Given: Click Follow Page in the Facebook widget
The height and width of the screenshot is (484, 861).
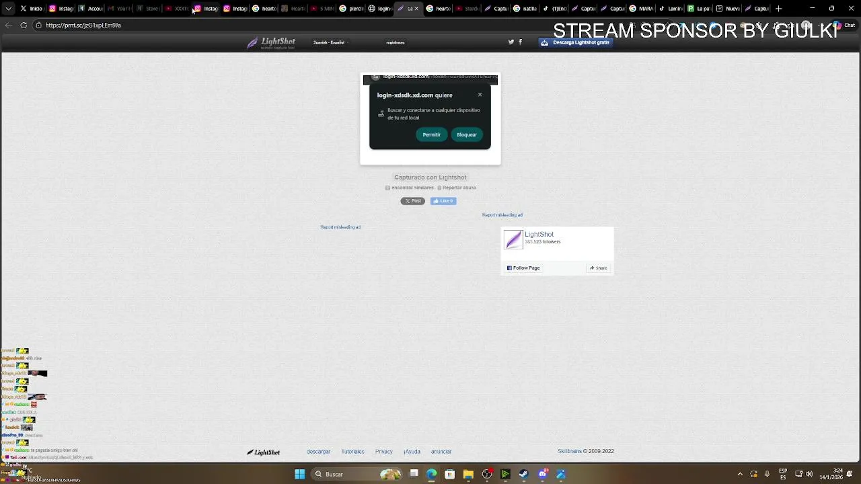Looking at the screenshot, I should [523, 268].
